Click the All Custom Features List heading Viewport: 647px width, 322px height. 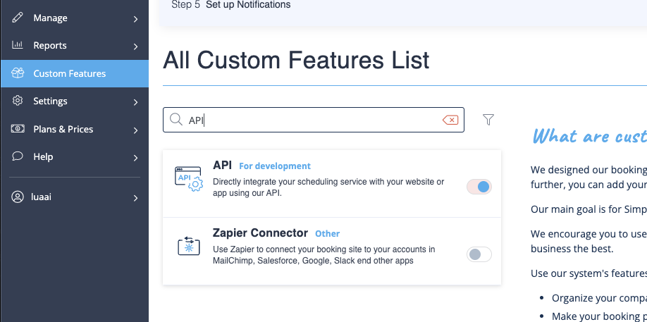pyautogui.click(x=296, y=60)
